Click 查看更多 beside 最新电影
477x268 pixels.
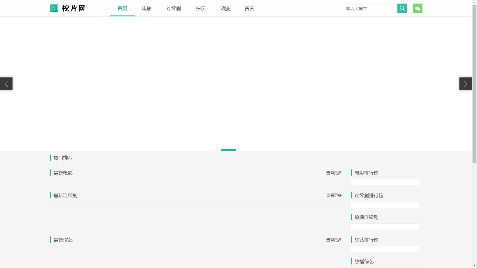[x=334, y=173]
